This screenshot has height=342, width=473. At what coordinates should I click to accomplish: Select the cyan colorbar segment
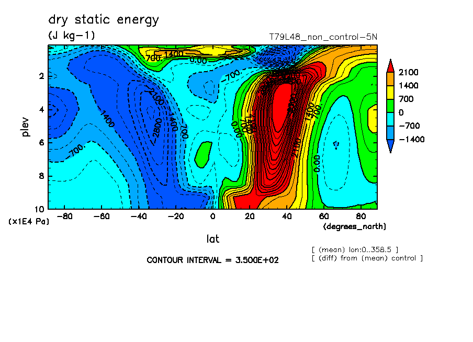[391, 119]
